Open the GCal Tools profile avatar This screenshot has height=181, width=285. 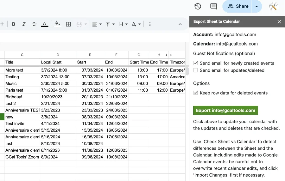273,6
